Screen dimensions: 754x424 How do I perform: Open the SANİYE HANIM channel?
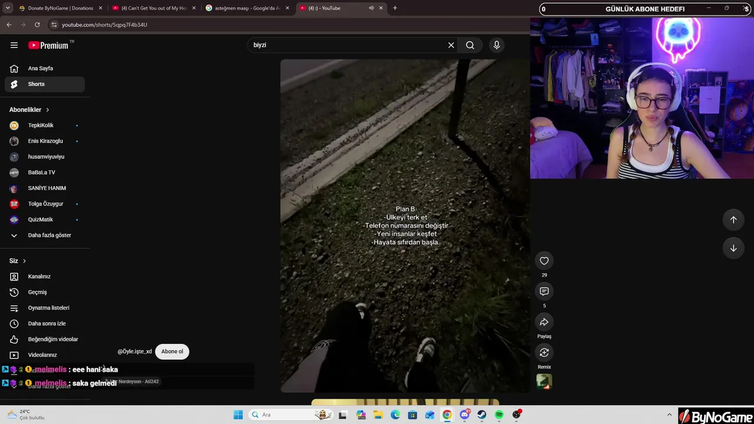[45, 188]
